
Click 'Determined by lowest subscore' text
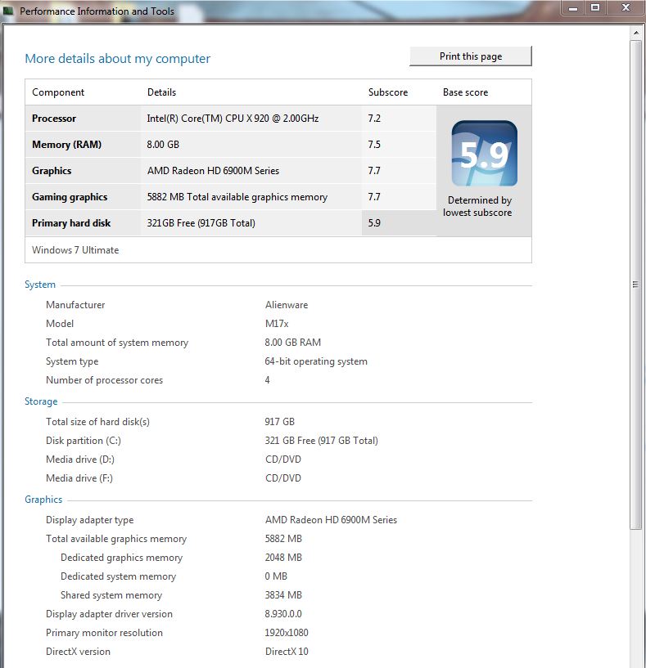(x=477, y=206)
